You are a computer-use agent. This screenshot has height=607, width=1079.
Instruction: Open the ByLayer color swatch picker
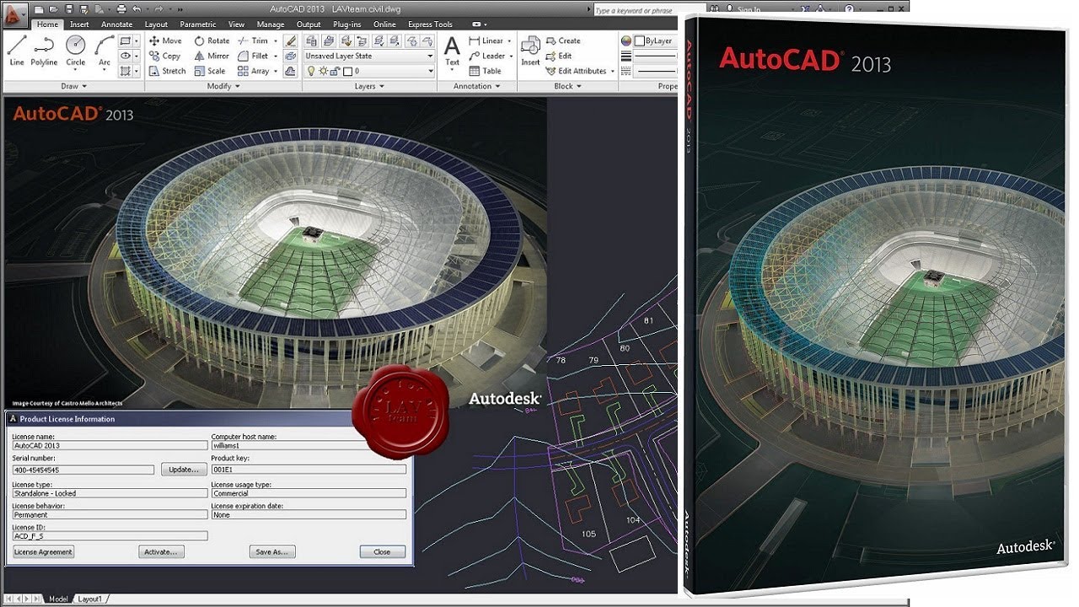649,40
